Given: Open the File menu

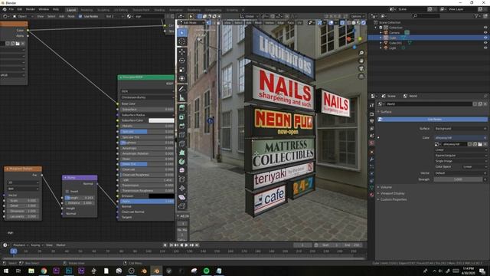Looking at the screenshot, I should tap(11, 9).
